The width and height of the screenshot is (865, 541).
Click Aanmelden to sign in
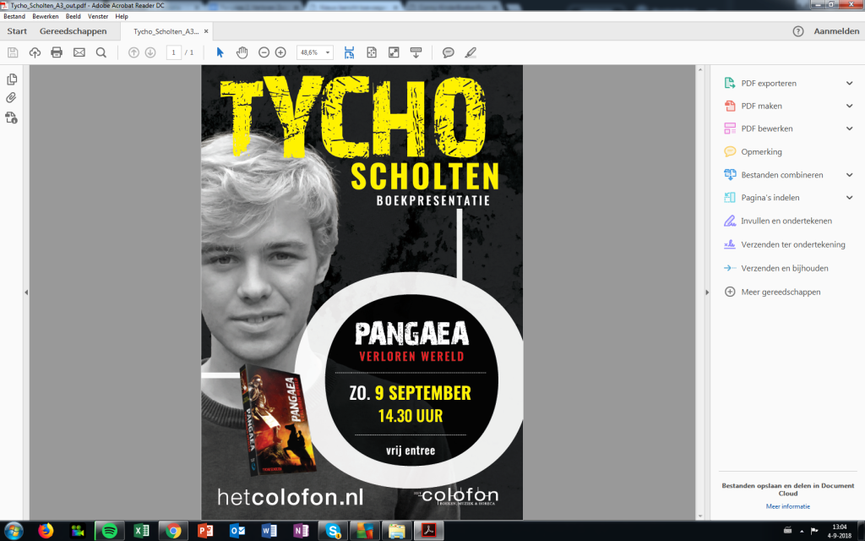[x=836, y=31]
